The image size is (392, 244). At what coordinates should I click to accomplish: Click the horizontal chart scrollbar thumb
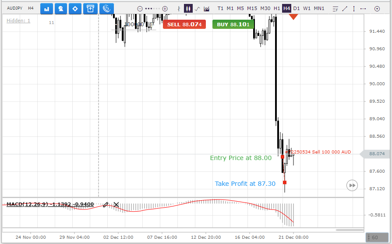pyautogui.click(x=350, y=230)
